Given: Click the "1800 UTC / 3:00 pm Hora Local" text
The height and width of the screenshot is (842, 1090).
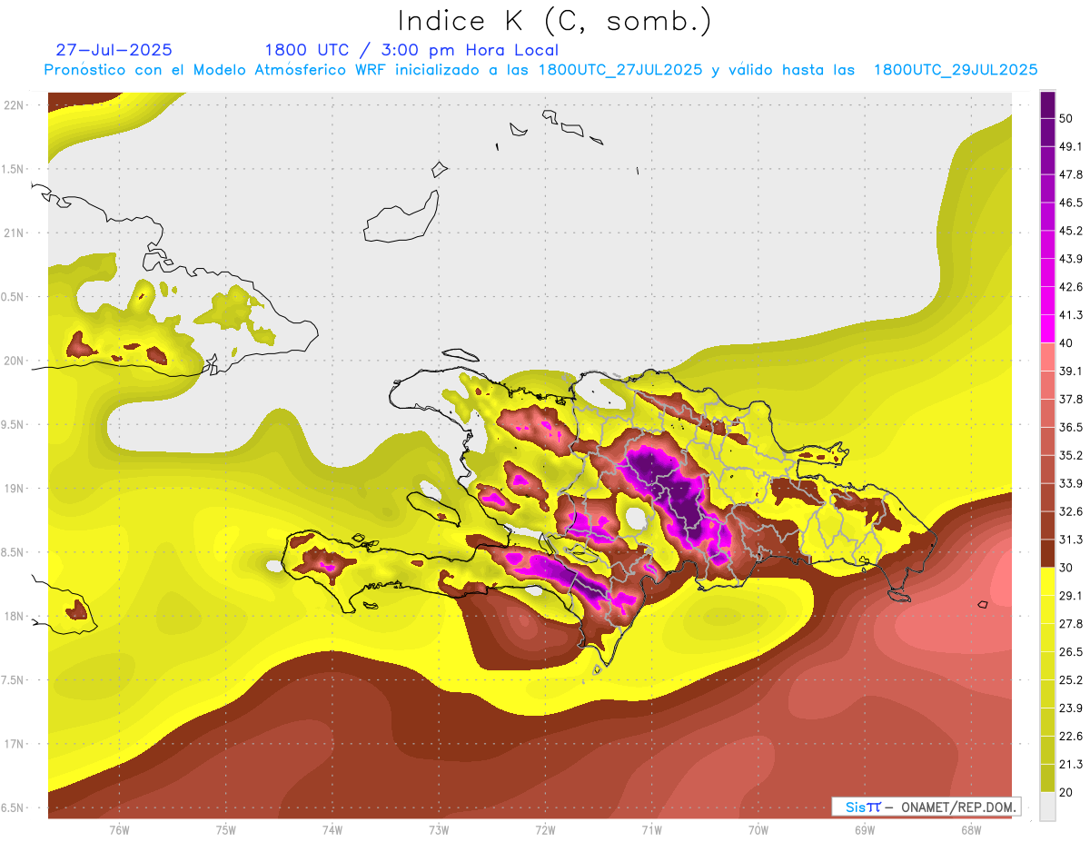Looking at the screenshot, I should tap(411, 50).
